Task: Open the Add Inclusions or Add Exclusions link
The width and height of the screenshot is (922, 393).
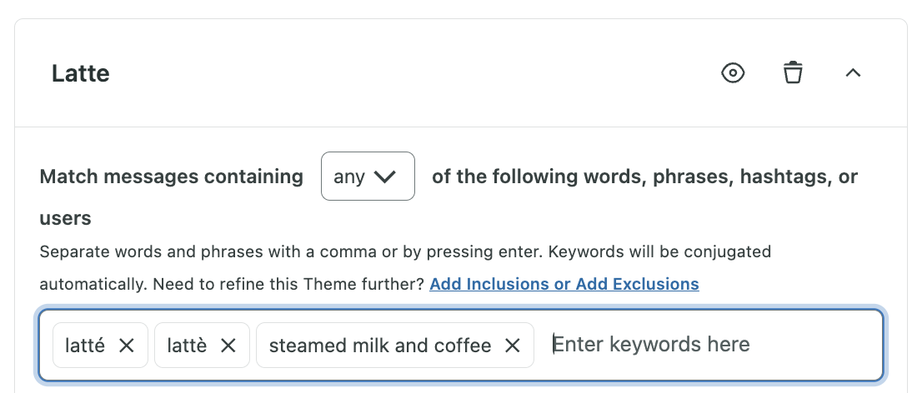Action: [x=564, y=284]
